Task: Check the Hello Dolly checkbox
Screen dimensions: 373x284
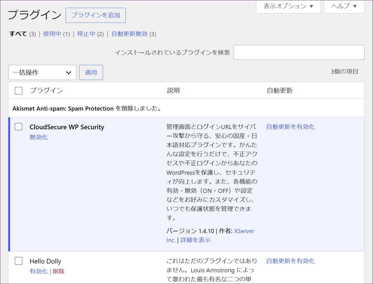Action: point(18,261)
